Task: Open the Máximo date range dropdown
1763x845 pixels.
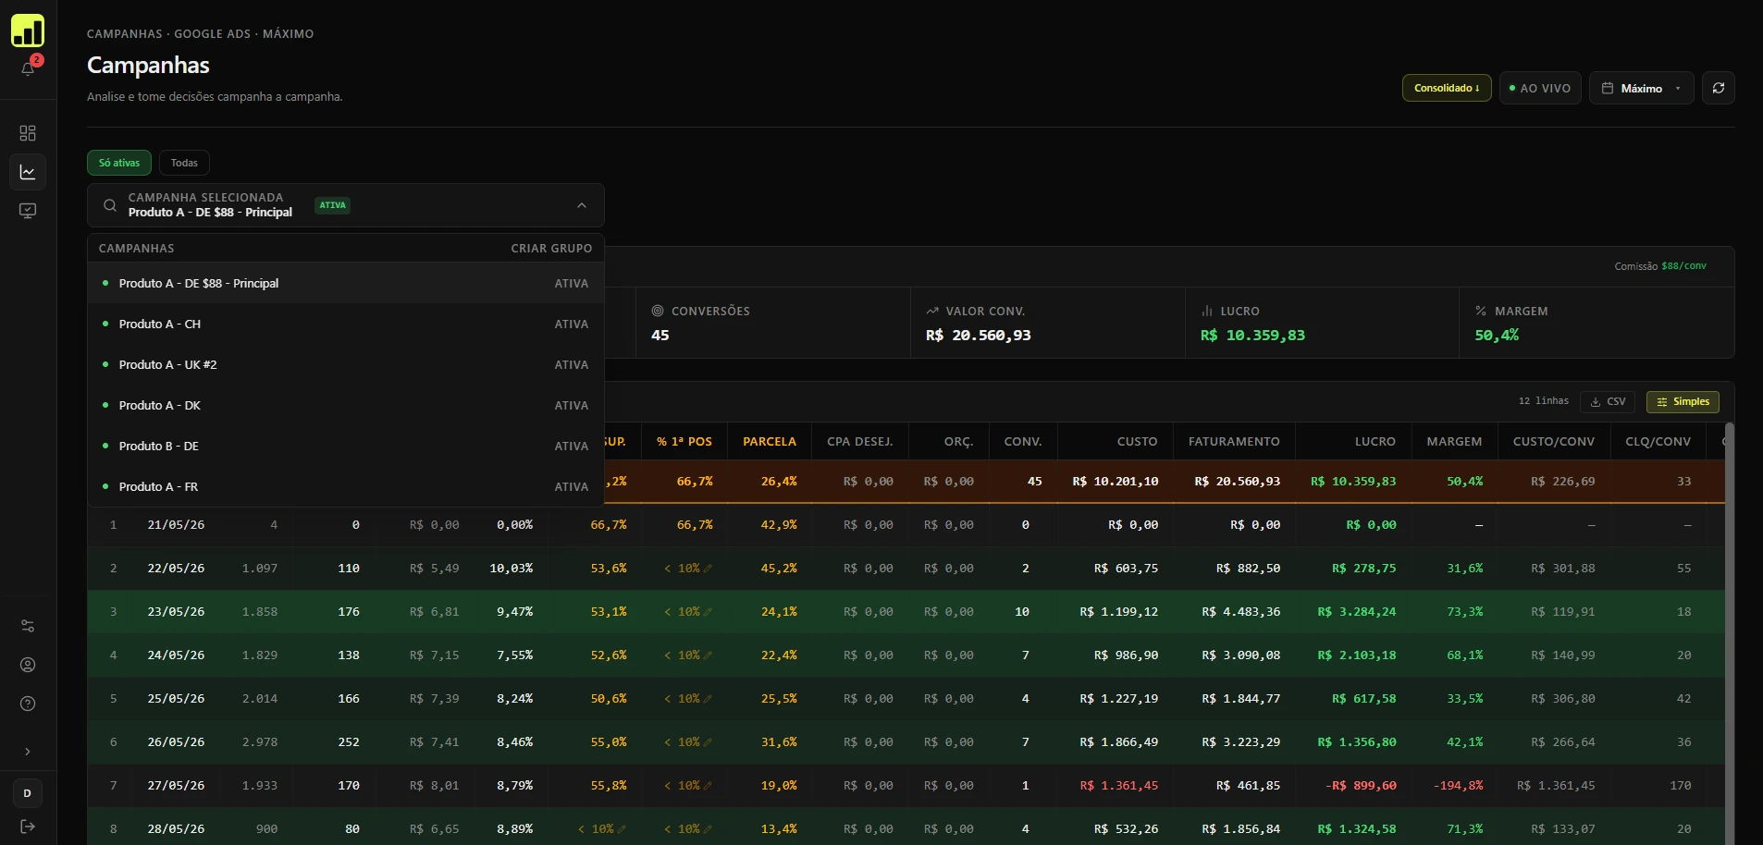Action: tap(1642, 88)
